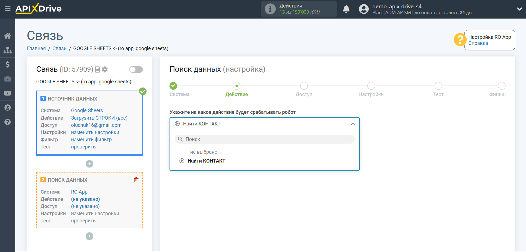This screenshot has height=252, width=526.
Task: Expand the user account menu chevron
Action: tap(519, 9)
